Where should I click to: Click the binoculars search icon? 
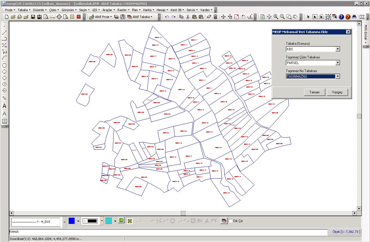(x=354, y=17)
